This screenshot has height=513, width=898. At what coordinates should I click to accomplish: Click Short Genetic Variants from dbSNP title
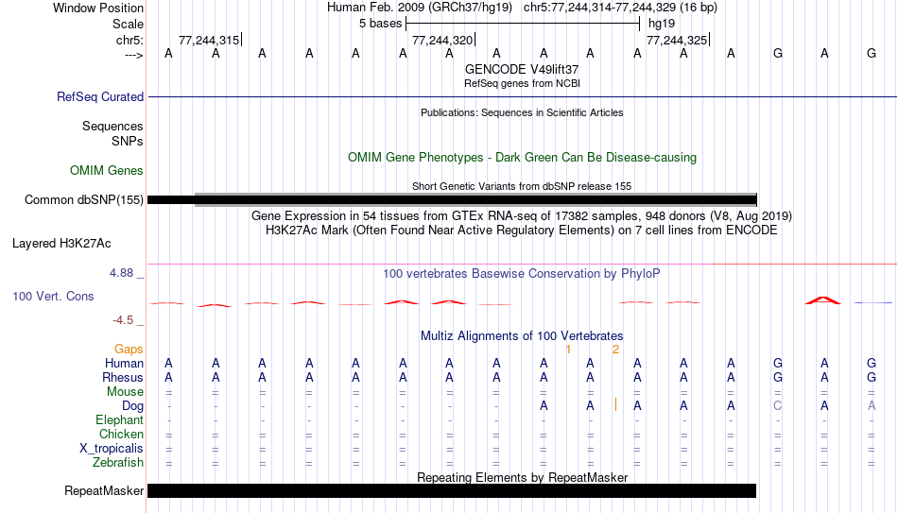[522, 186]
